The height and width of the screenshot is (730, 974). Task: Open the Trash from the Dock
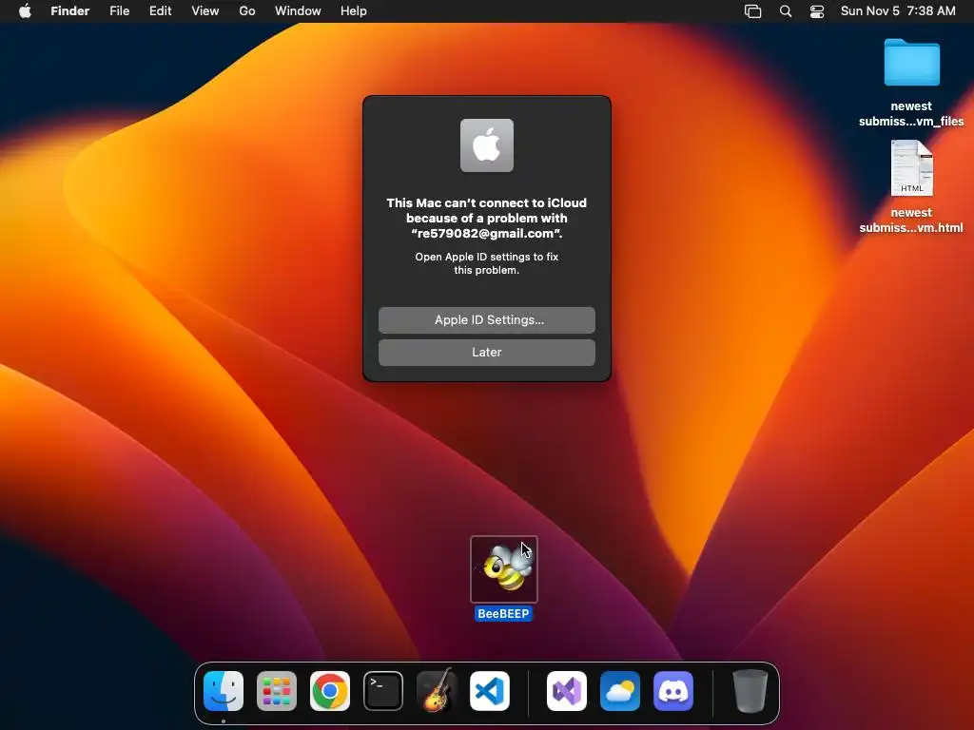(750, 691)
